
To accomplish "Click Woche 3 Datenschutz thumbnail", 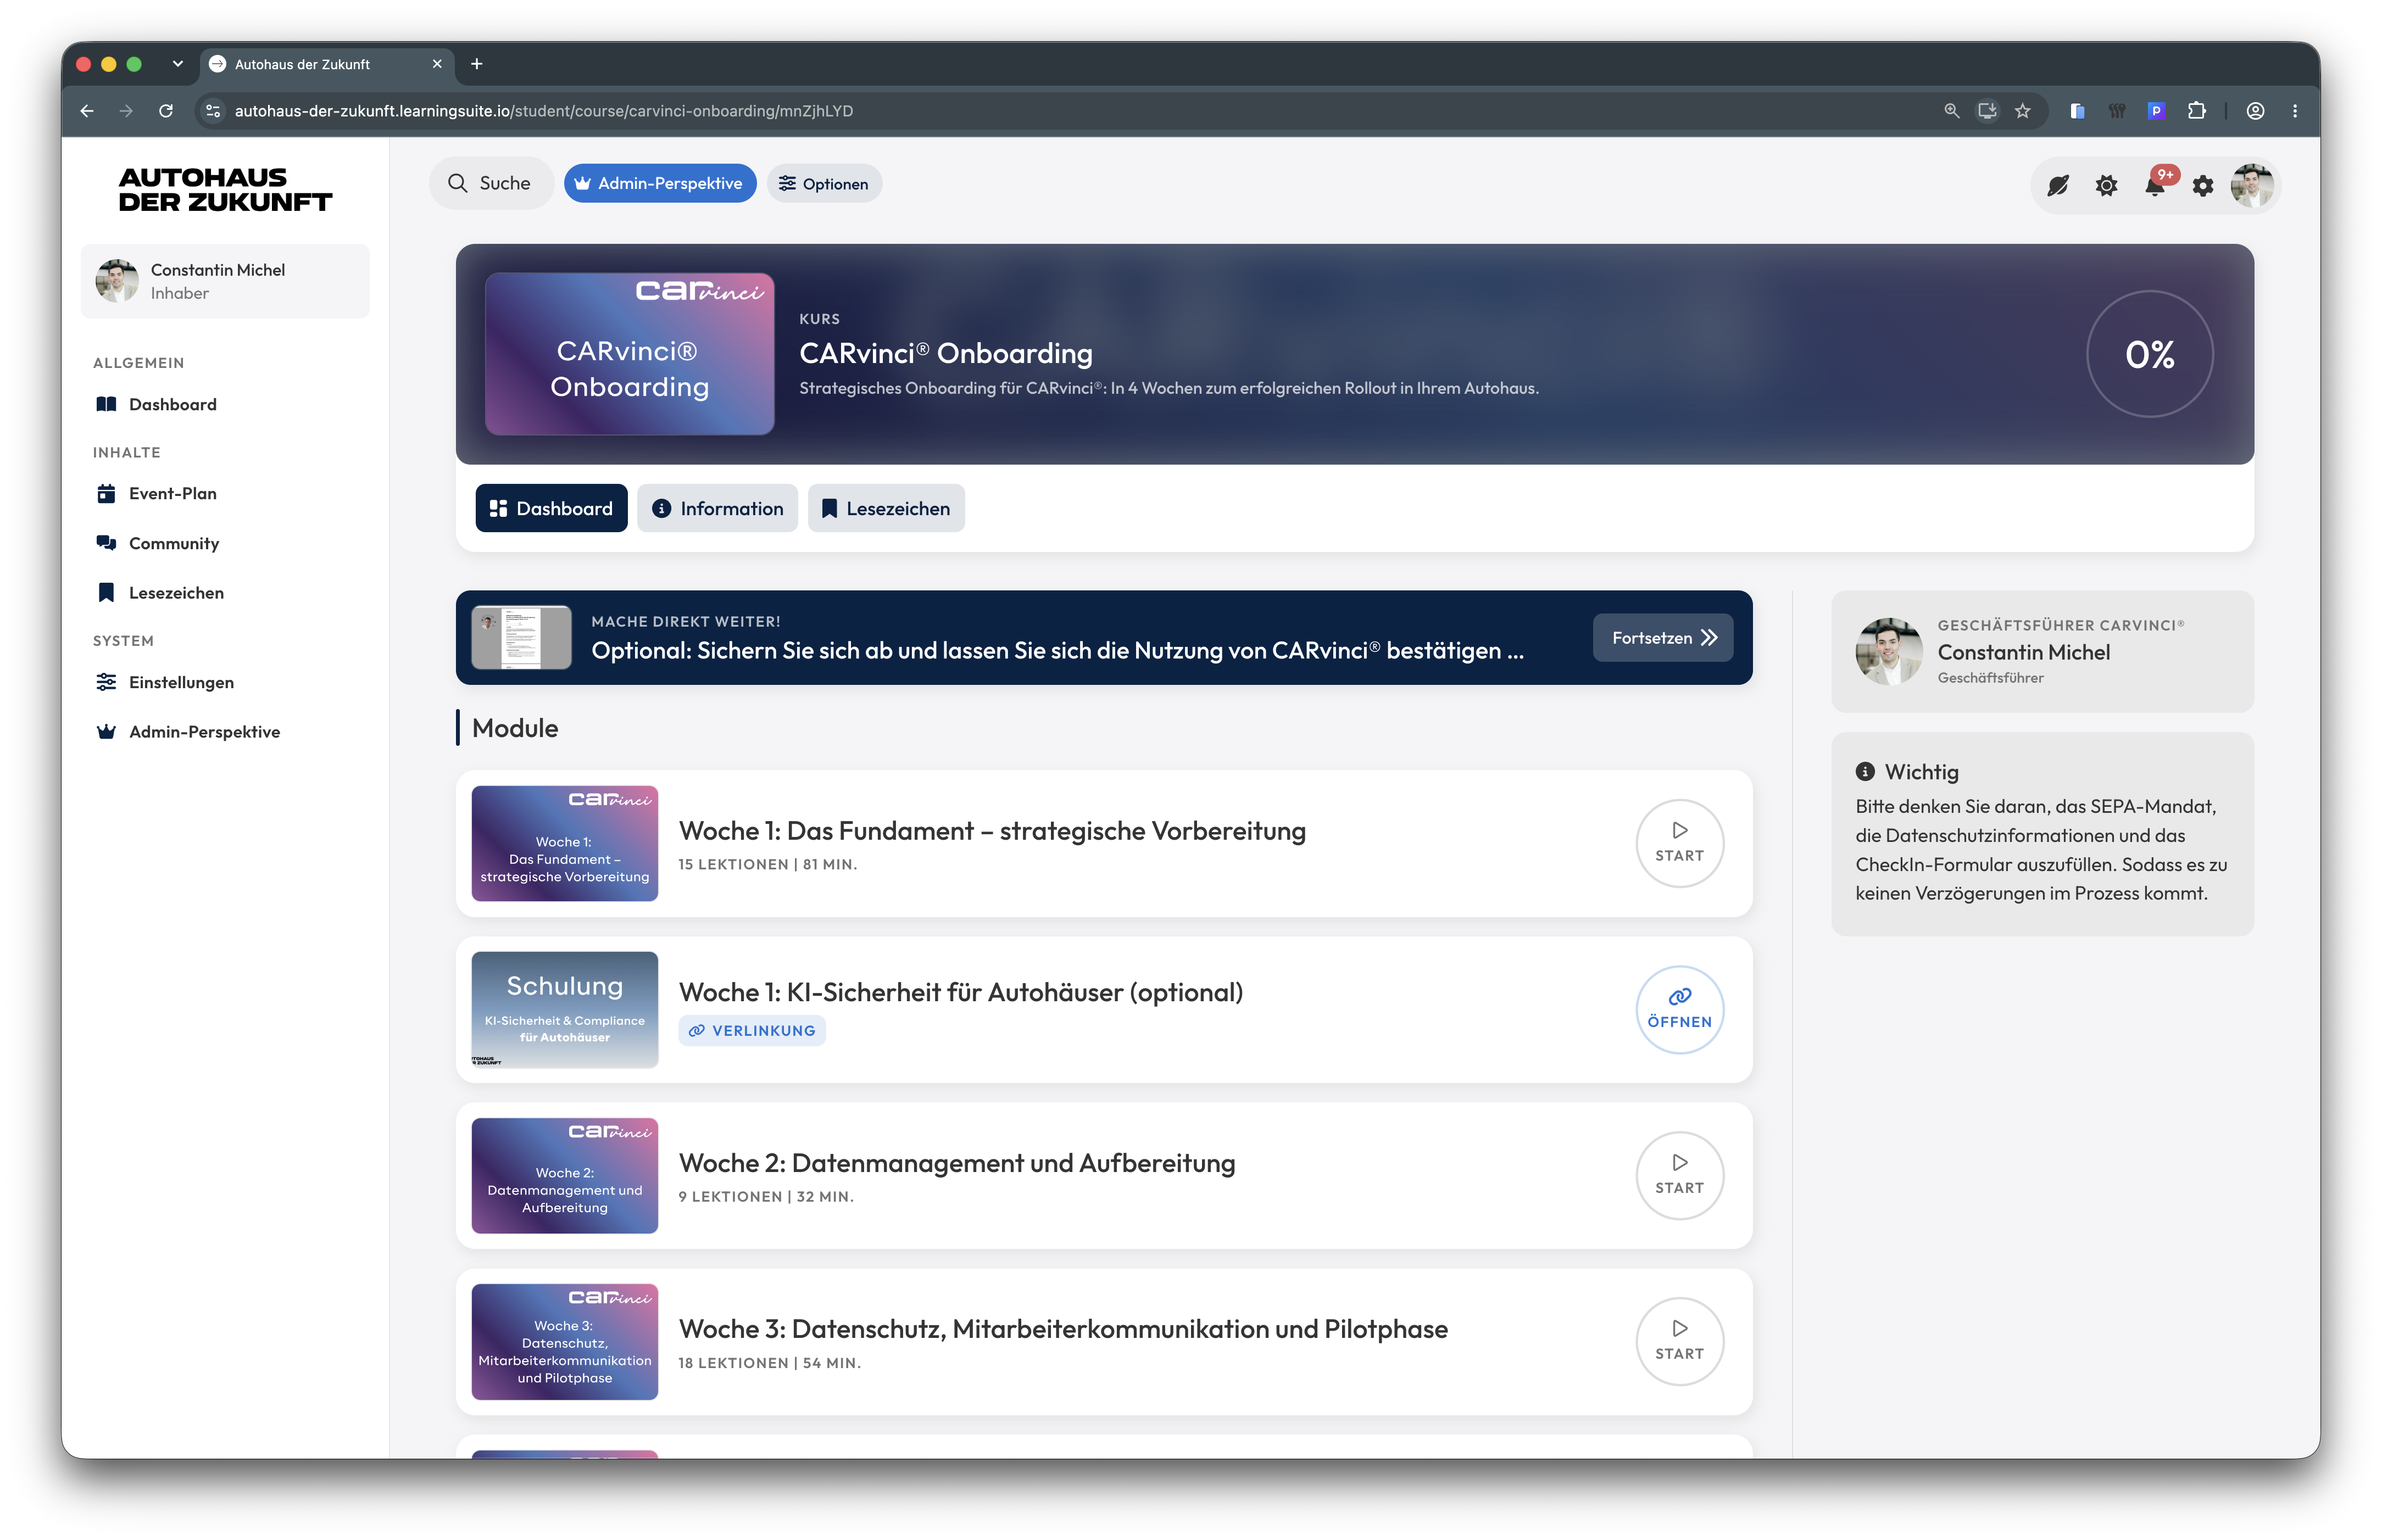I will [564, 1341].
